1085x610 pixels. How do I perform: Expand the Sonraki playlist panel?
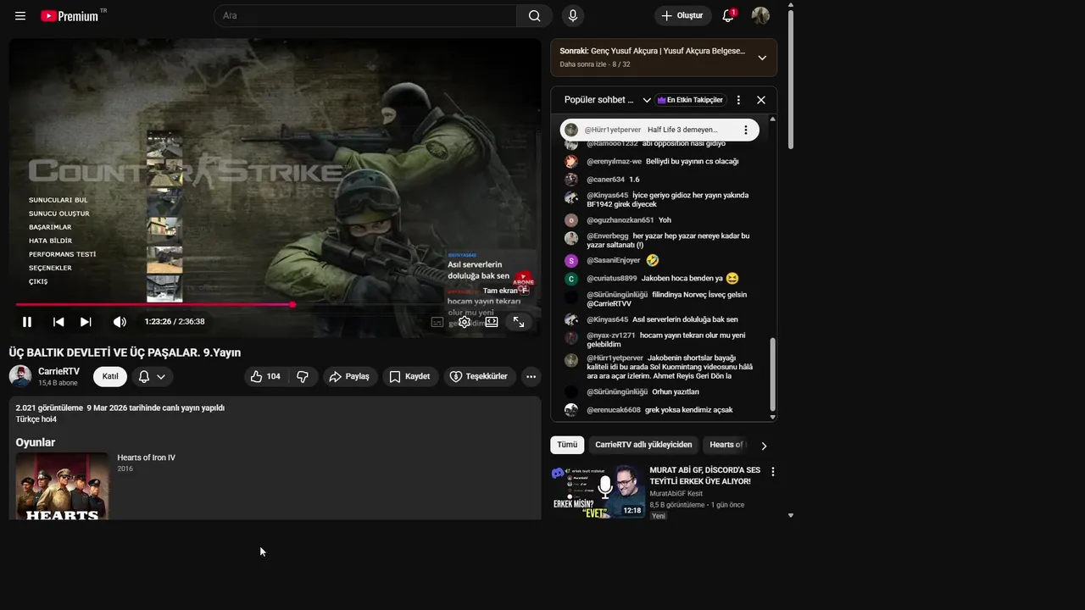point(762,58)
